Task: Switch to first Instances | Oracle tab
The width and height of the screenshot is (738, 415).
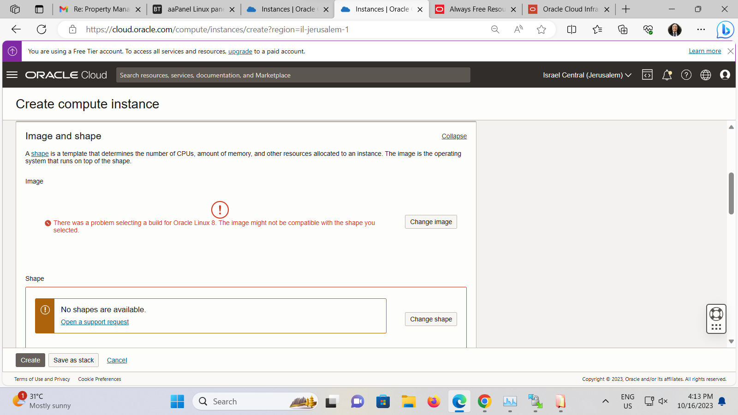Action: click(x=288, y=9)
